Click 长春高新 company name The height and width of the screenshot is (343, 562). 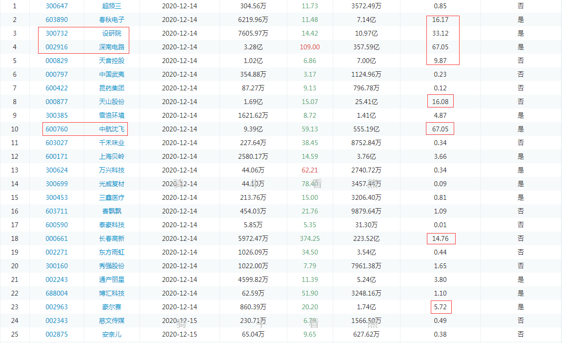pyautogui.click(x=111, y=238)
